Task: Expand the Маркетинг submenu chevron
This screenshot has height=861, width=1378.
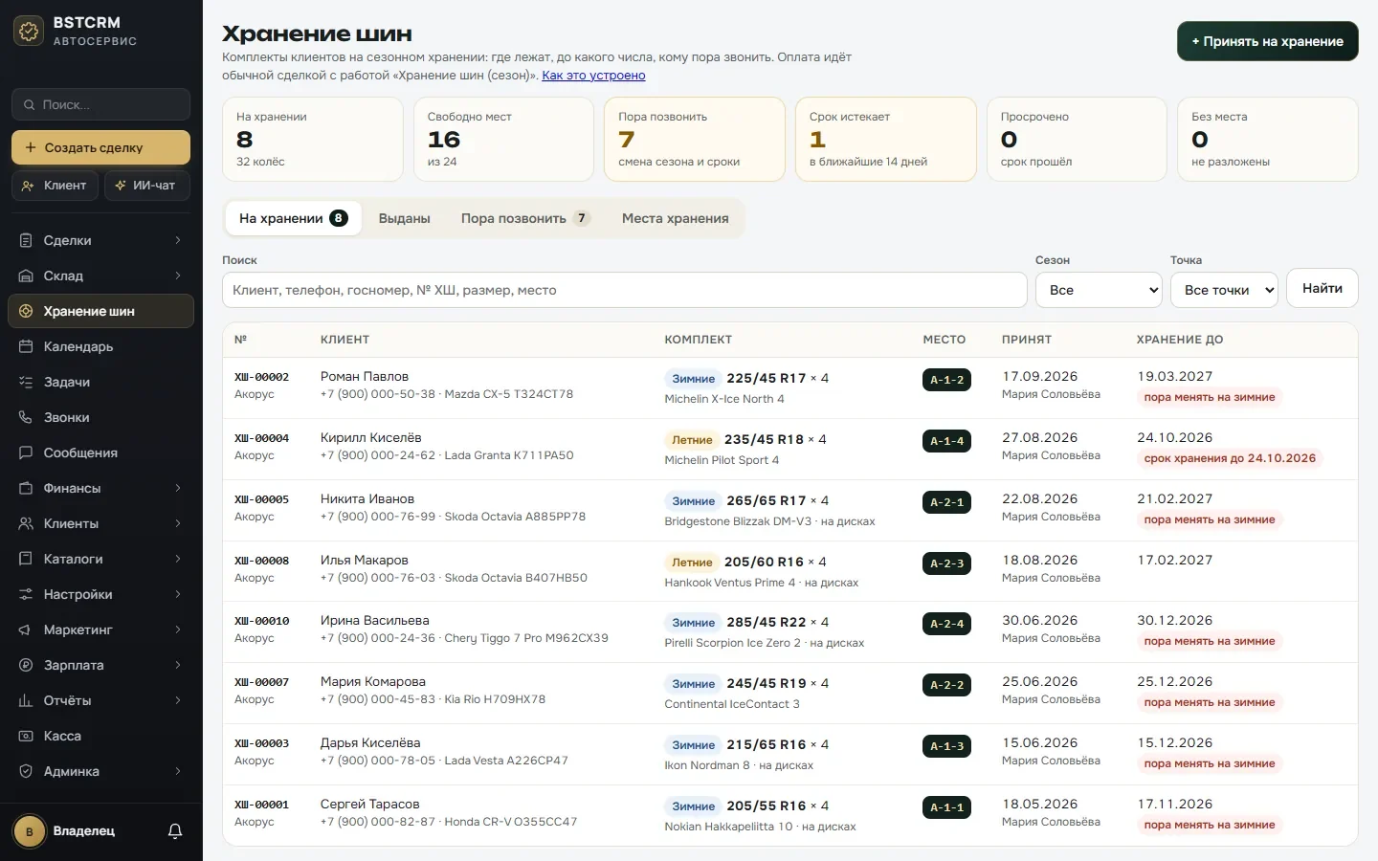Action: tap(178, 629)
